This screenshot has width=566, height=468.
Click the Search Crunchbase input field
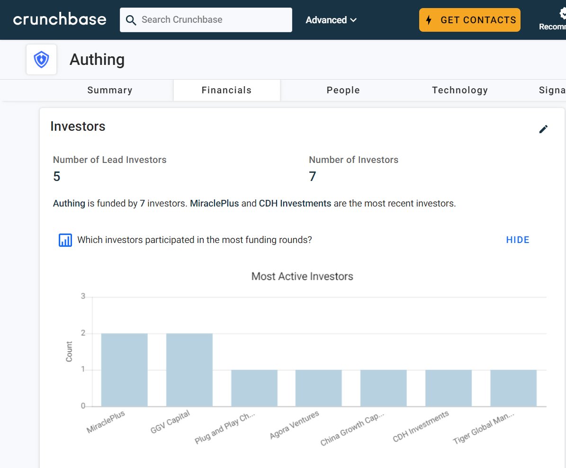pos(206,20)
